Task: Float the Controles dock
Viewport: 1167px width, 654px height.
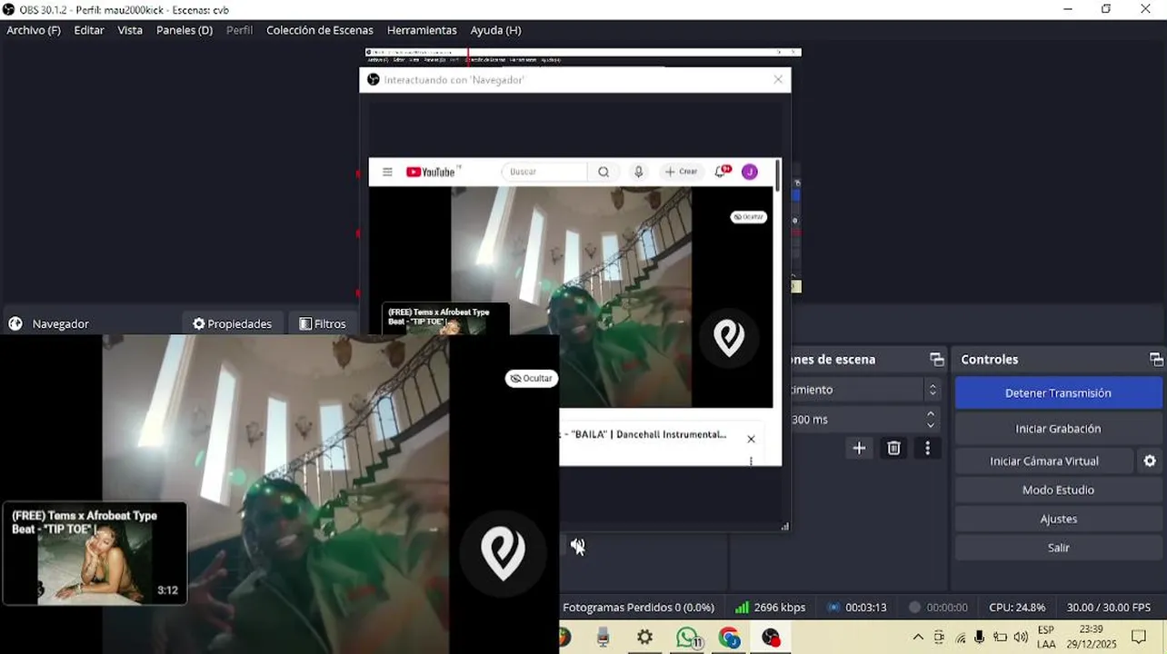Action: pos(1155,360)
